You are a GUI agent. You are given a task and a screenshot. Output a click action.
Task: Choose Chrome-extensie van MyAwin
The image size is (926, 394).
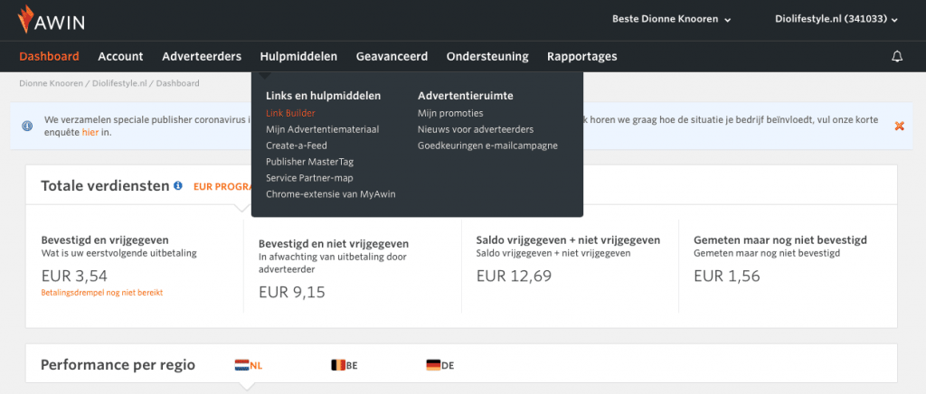pyautogui.click(x=331, y=194)
